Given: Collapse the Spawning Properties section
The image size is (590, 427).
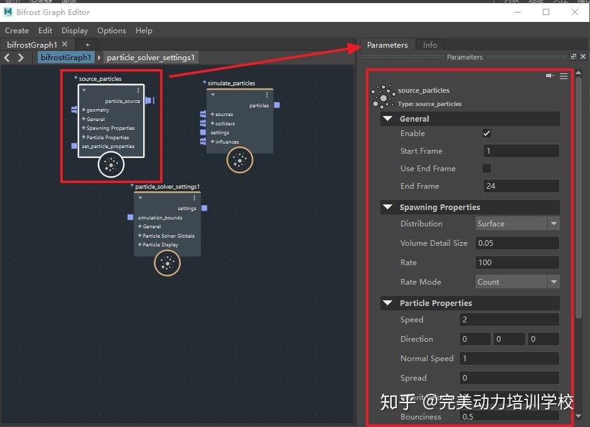Looking at the screenshot, I should click(x=388, y=207).
